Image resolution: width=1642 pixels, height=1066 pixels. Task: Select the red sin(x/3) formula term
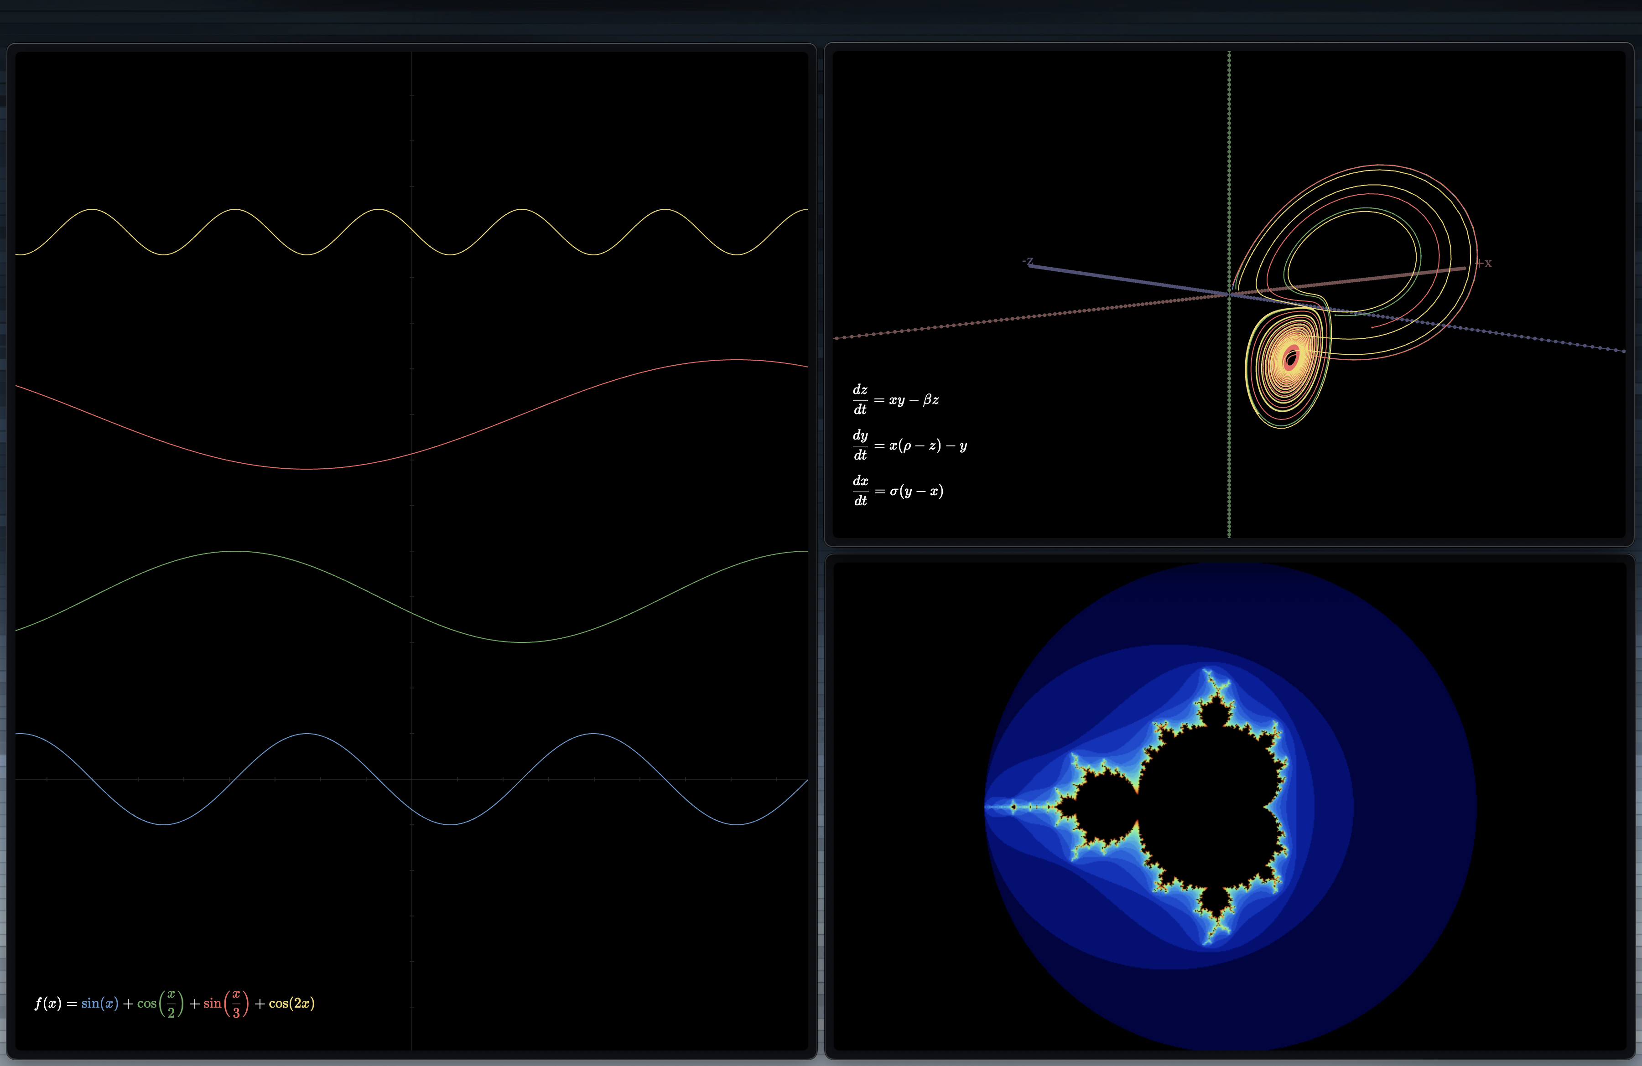click(x=226, y=1004)
